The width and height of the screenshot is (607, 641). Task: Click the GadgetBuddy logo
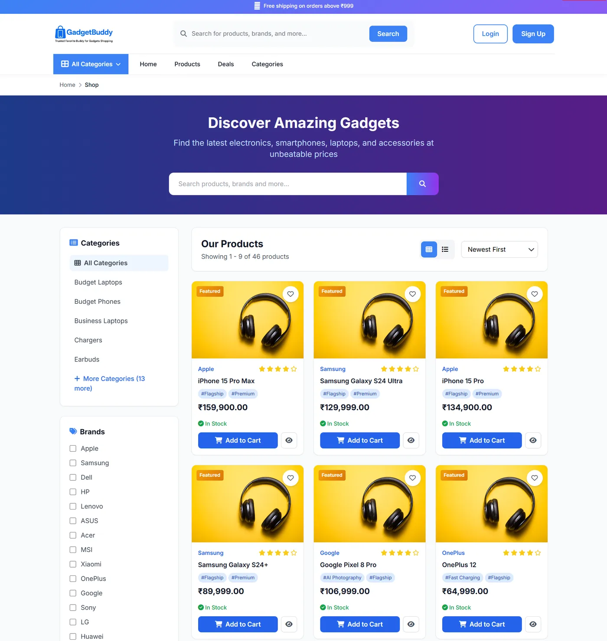[x=84, y=34]
